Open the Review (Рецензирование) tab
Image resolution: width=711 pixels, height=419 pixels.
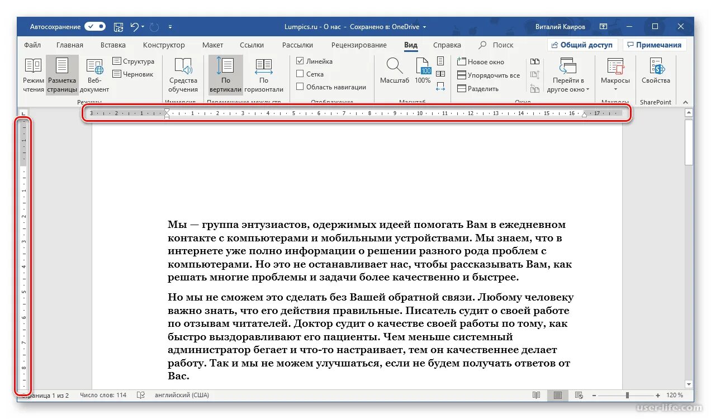coord(359,45)
